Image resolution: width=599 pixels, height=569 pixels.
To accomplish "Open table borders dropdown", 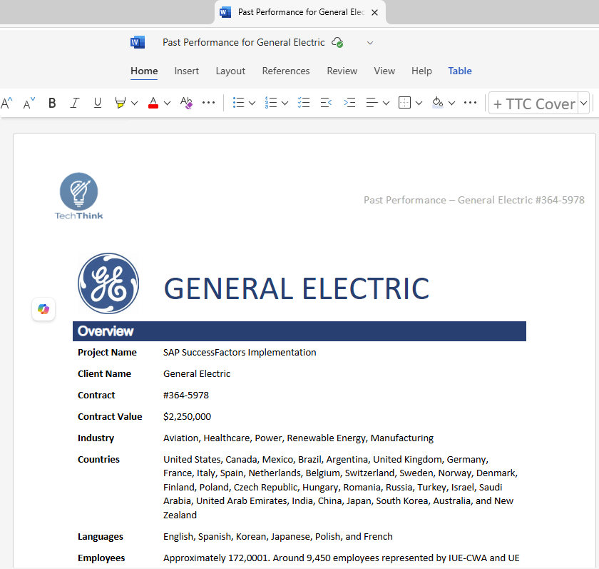I will click(419, 103).
